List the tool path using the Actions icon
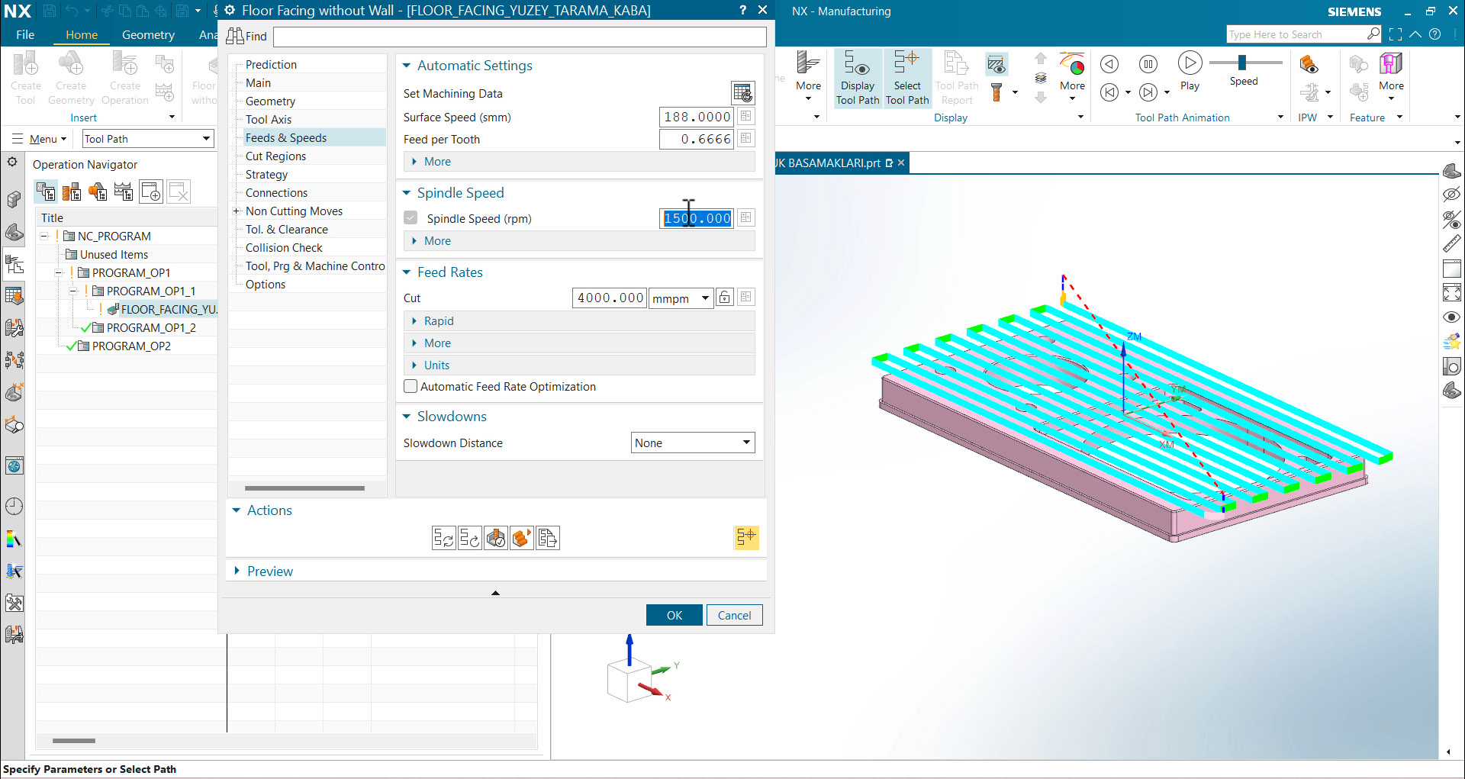 548,538
